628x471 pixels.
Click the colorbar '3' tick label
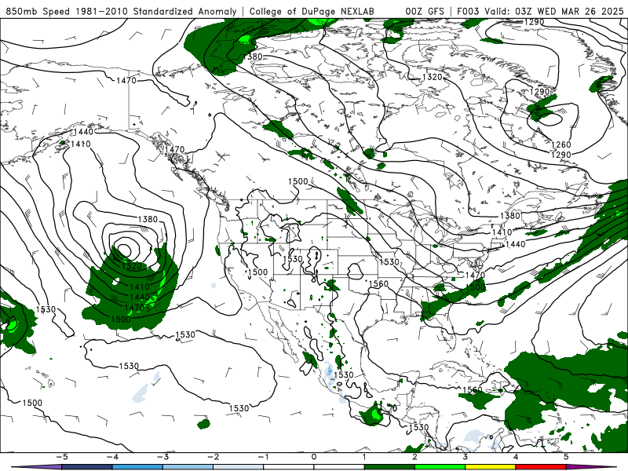466,457
